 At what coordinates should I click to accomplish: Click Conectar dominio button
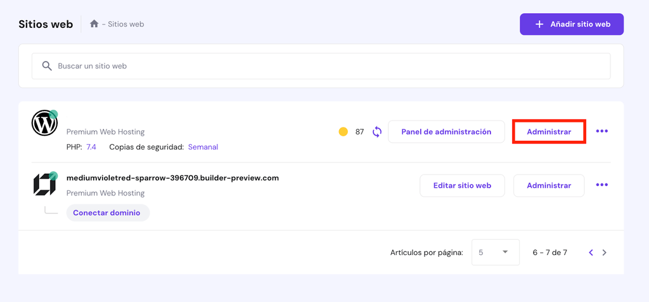tap(108, 213)
